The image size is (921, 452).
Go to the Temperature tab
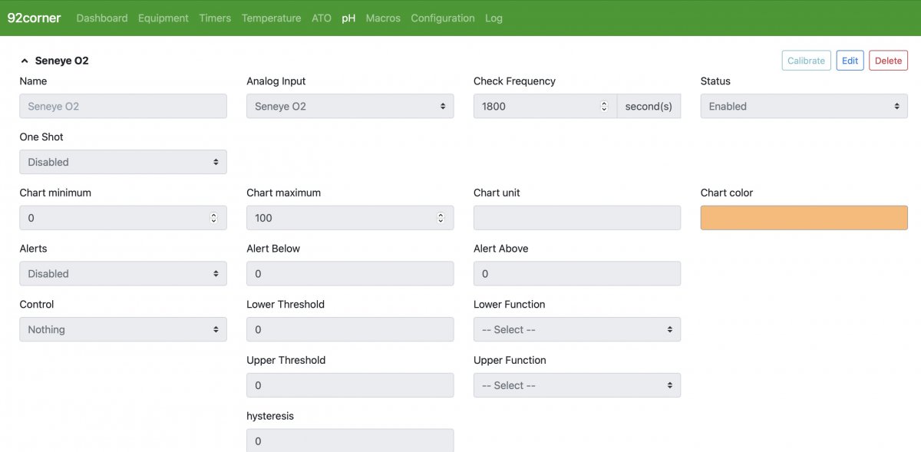click(271, 18)
